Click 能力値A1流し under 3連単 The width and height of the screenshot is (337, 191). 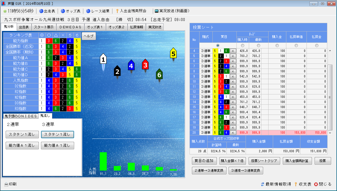coord(57,146)
